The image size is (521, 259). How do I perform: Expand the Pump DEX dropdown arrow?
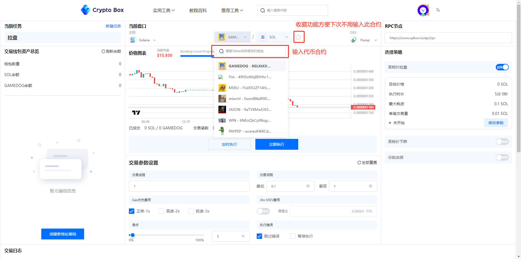[x=376, y=40]
